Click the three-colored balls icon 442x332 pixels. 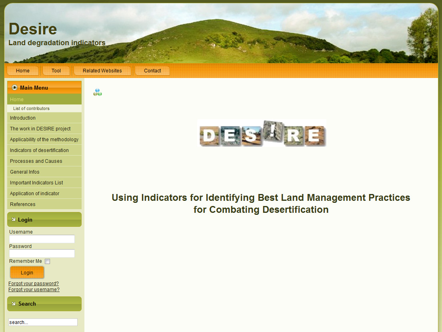coord(98,92)
